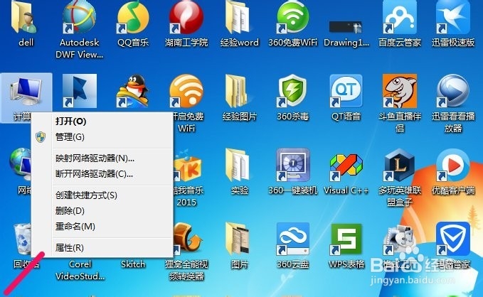Launch QT语音 shortcut
The image size is (483, 297).
(x=346, y=91)
